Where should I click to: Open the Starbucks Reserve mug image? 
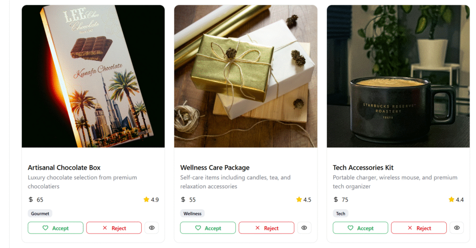(398, 76)
